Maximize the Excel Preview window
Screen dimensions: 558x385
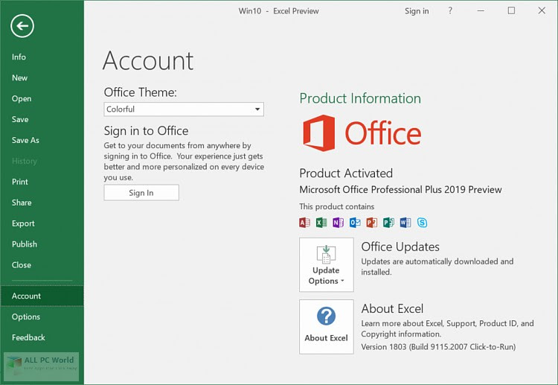pos(511,10)
